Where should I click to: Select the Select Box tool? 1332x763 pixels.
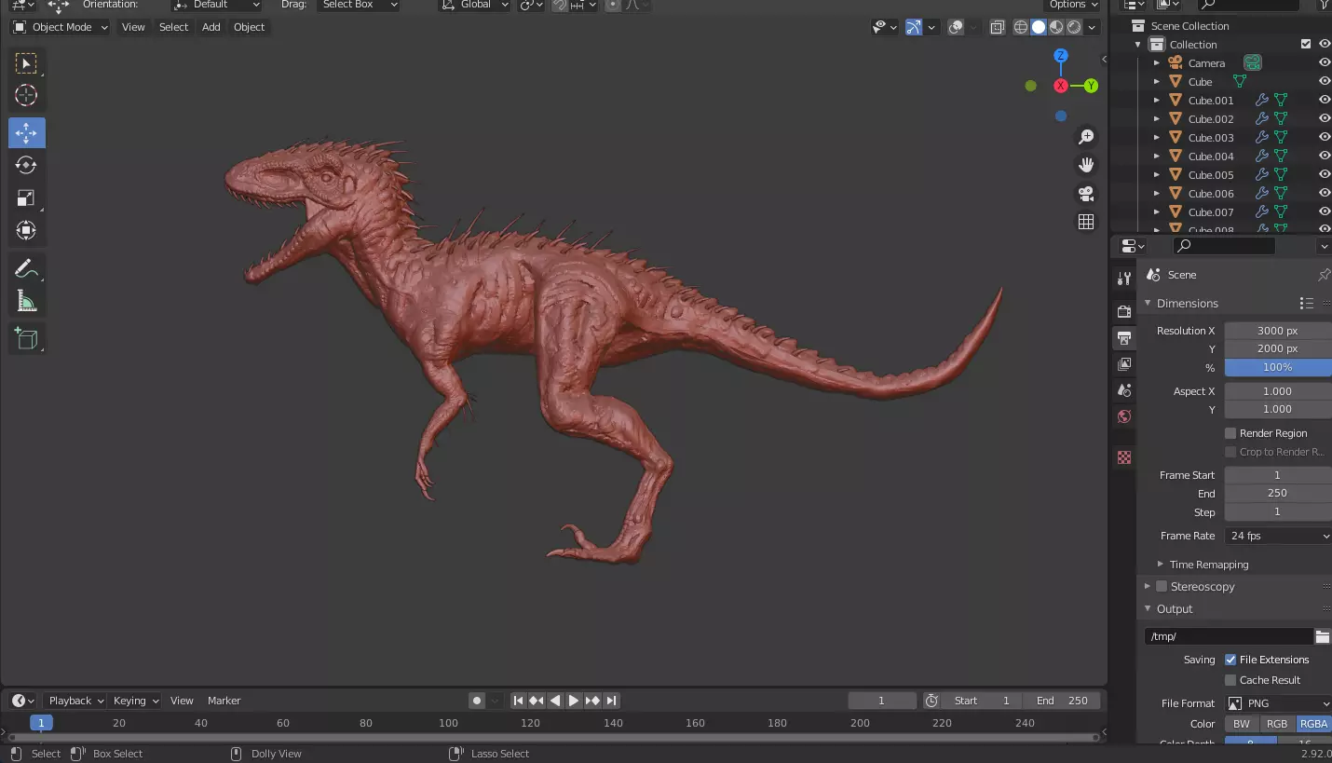click(x=26, y=63)
